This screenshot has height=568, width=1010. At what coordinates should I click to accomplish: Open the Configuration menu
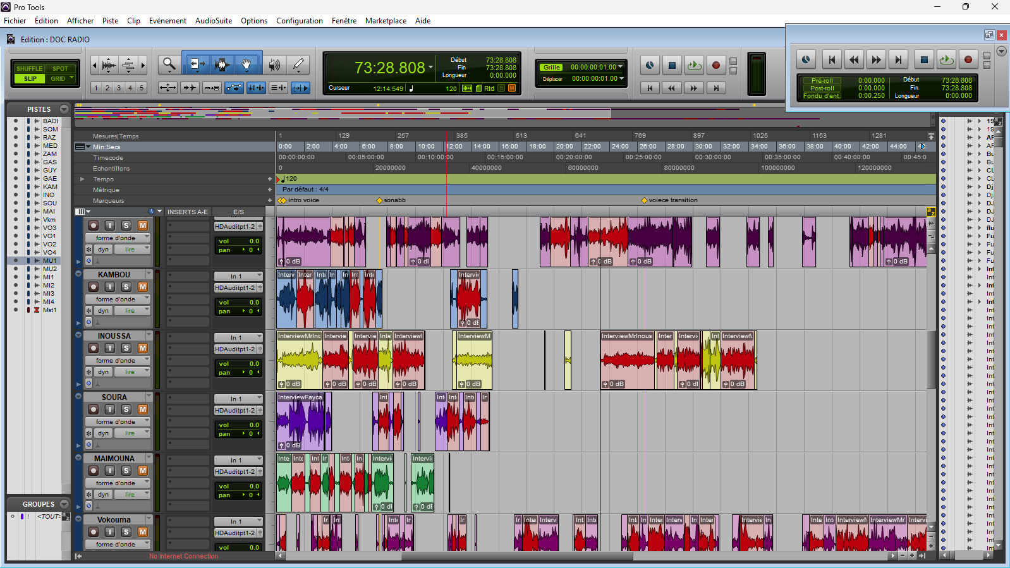pyautogui.click(x=300, y=21)
